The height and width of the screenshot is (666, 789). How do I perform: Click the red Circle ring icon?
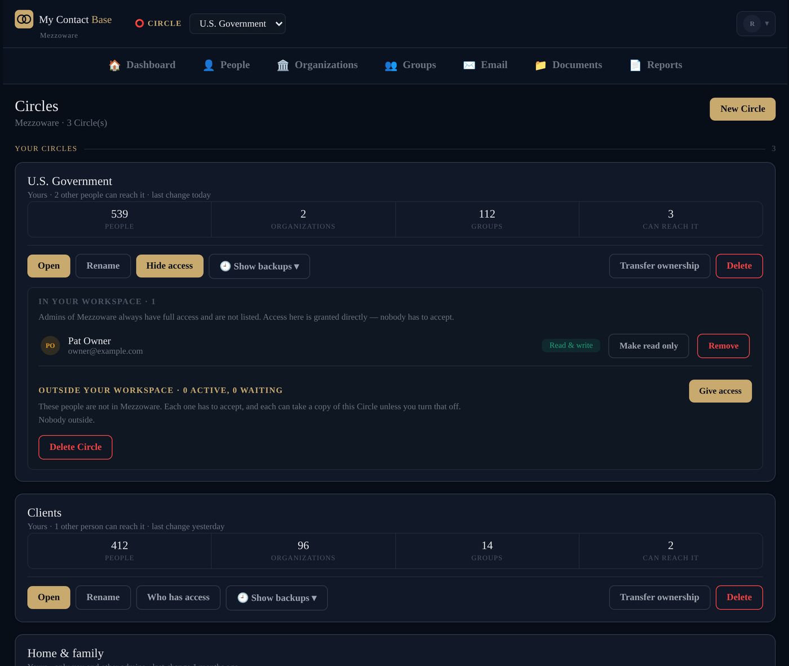140,23
